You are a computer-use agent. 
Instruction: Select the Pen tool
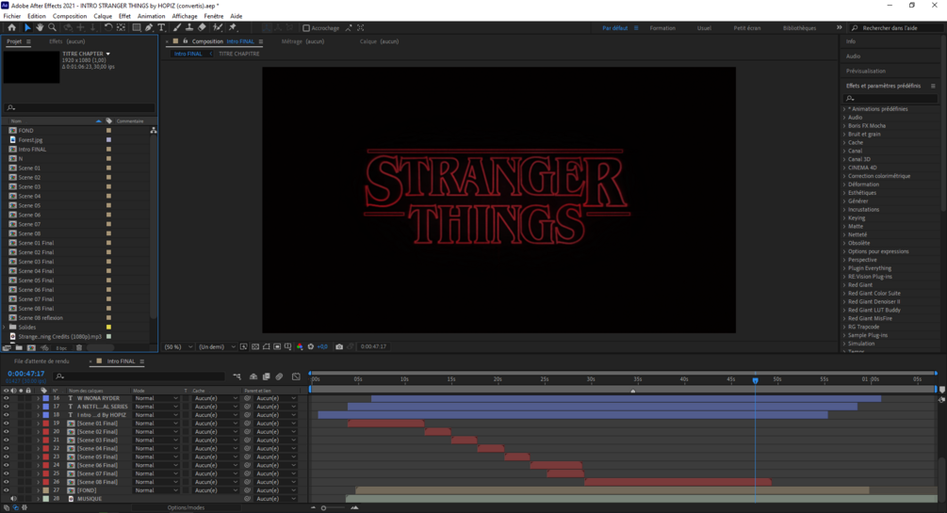coord(149,27)
